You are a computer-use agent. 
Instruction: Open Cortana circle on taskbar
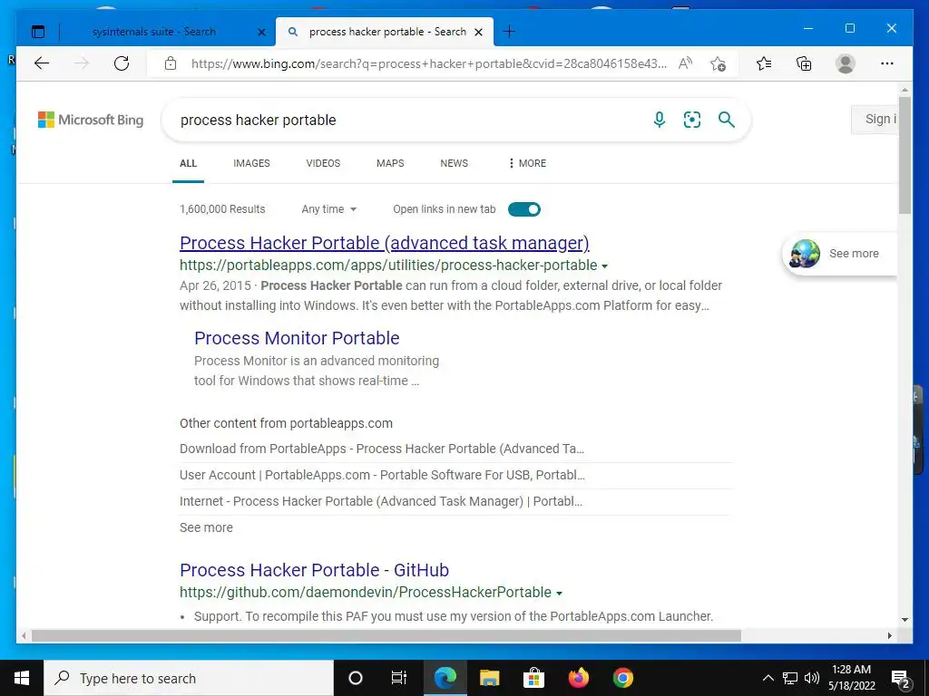click(356, 678)
